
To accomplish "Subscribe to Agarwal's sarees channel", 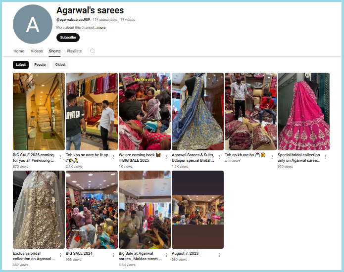I will [x=68, y=38].
